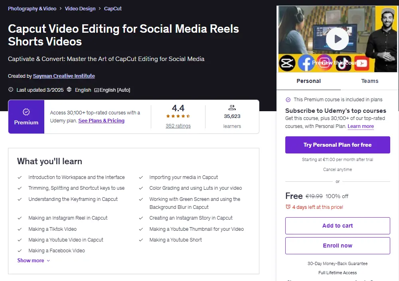
Task: Click the What you'll learn heading
Action: (49, 161)
